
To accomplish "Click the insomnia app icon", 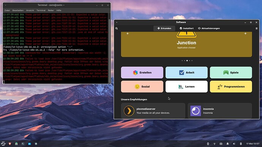I will pyautogui.click(x=196, y=111).
